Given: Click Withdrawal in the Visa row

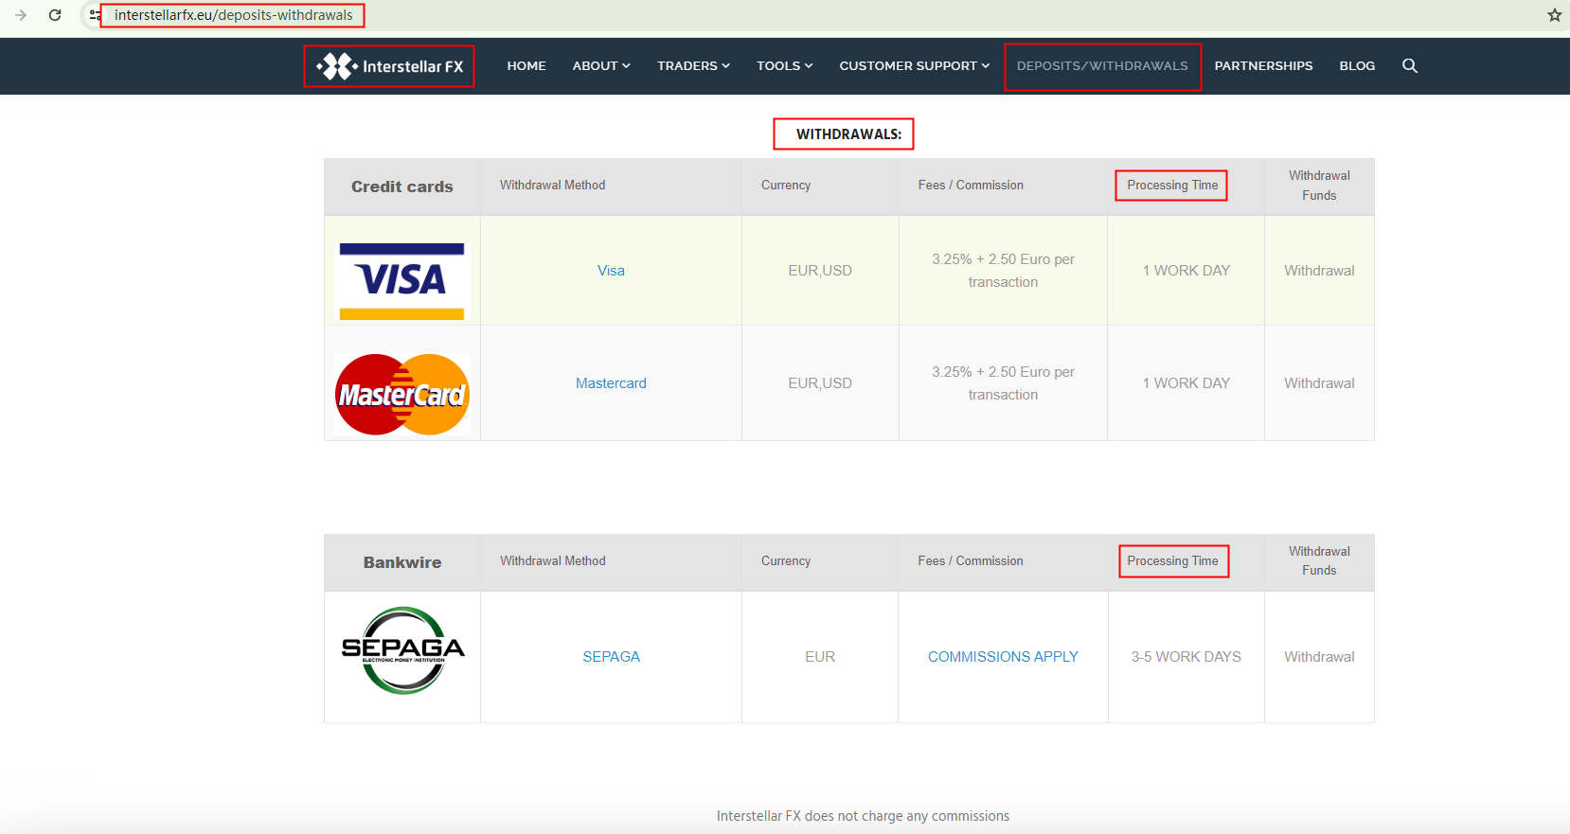Looking at the screenshot, I should (x=1319, y=271).
